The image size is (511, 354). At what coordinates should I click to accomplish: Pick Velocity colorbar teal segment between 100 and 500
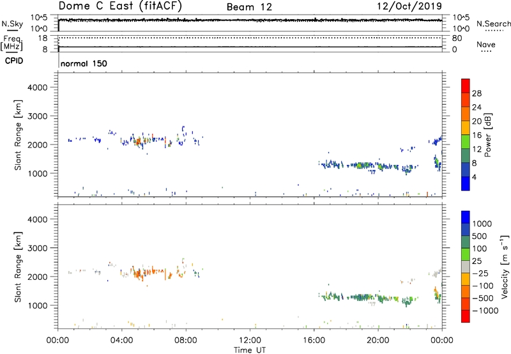pos(466,242)
